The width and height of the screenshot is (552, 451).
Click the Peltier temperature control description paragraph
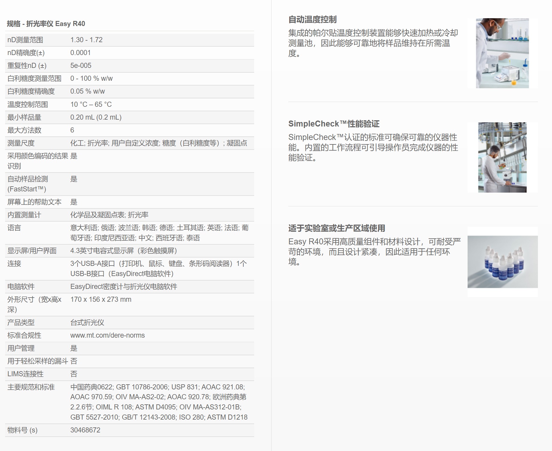tap(373, 43)
